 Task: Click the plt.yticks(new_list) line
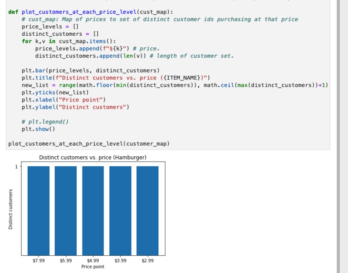(x=55, y=92)
